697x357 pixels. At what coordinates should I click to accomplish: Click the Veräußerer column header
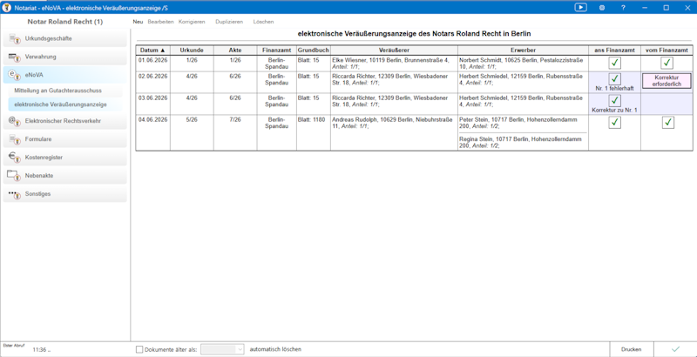coord(395,51)
